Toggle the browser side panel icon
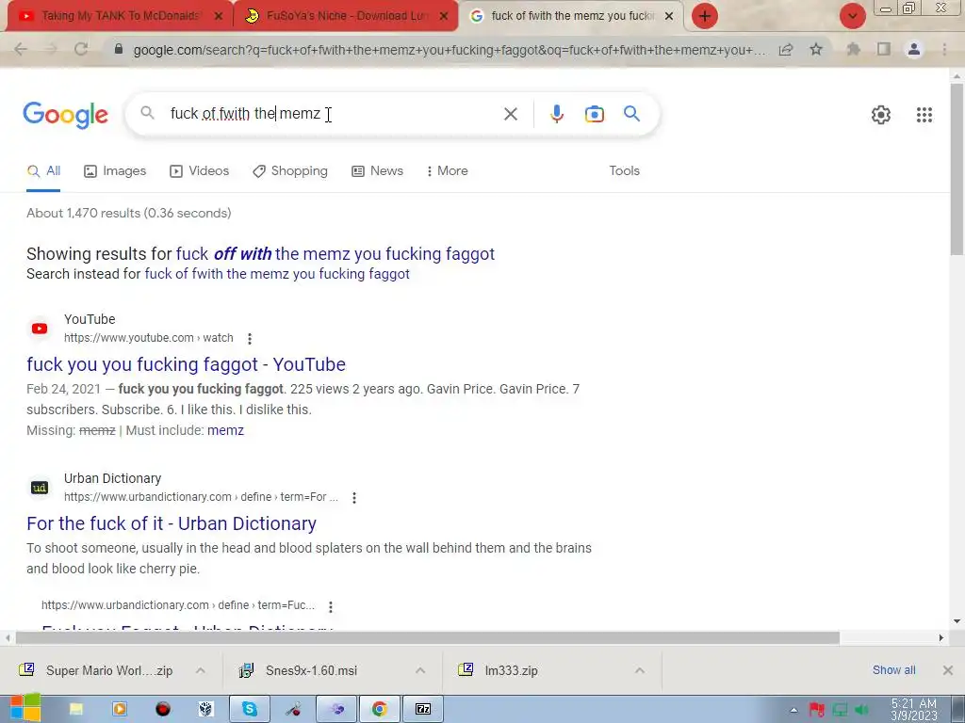Image resolution: width=965 pixels, height=723 pixels. [884, 49]
